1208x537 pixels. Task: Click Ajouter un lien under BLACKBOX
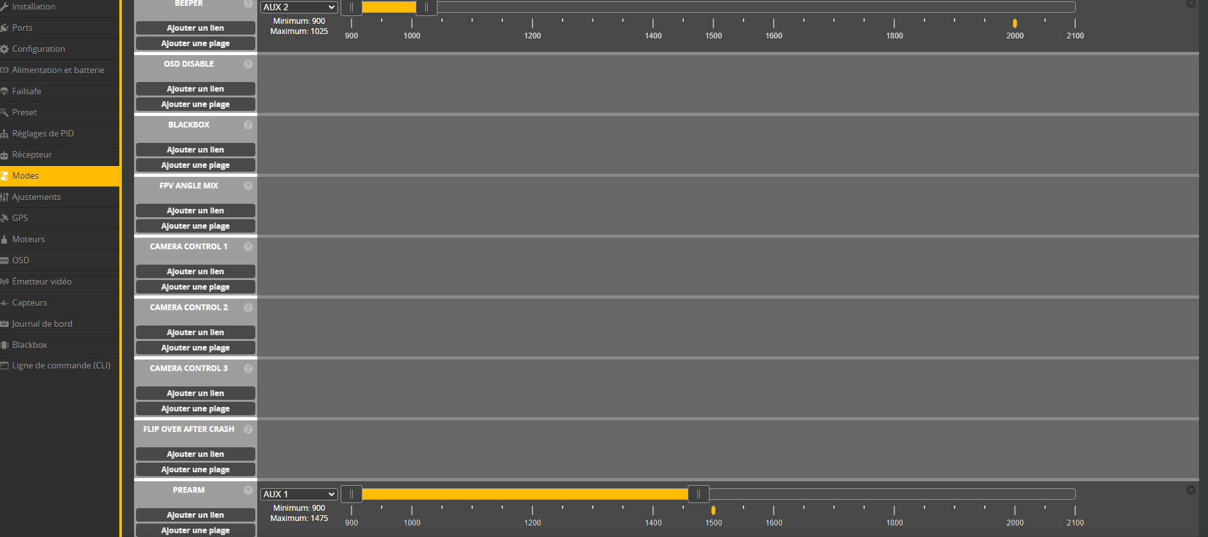pyautogui.click(x=195, y=149)
